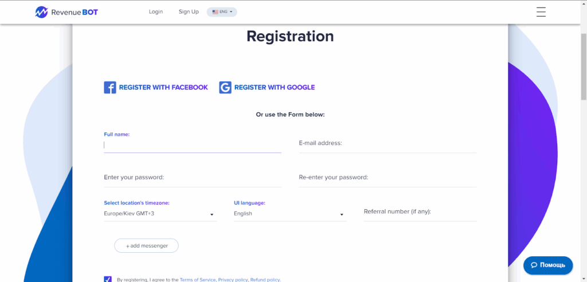587x282 pixels.
Task: Click Register with Google text
Action: (x=275, y=88)
